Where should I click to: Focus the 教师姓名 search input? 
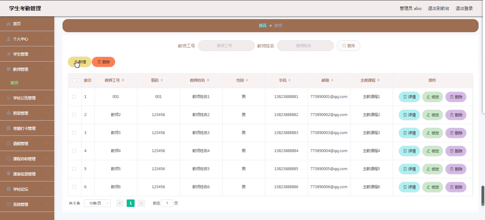point(305,46)
